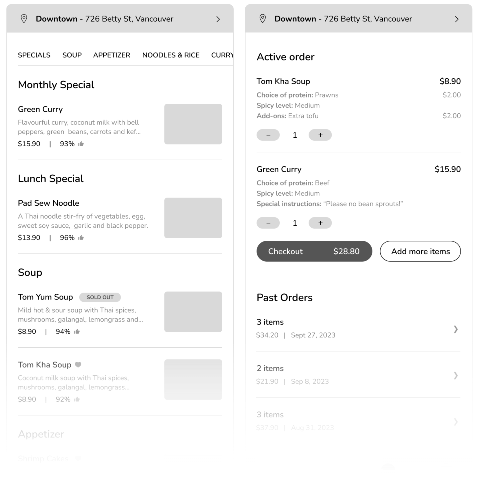Click the thumbs-up icon beside 94% rating
Screen dimensions: 480x480
(x=77, y=331)
